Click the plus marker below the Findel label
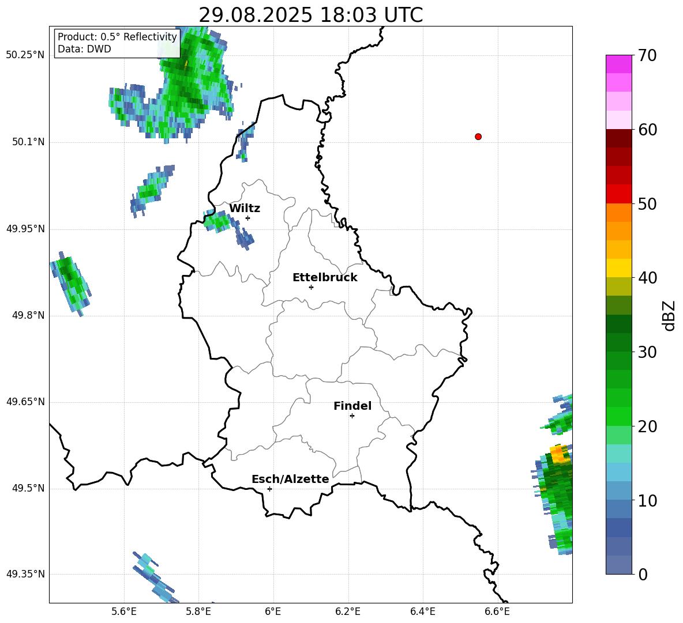The height and width of the screenshot is (623, 683). (x=352, y=416)
